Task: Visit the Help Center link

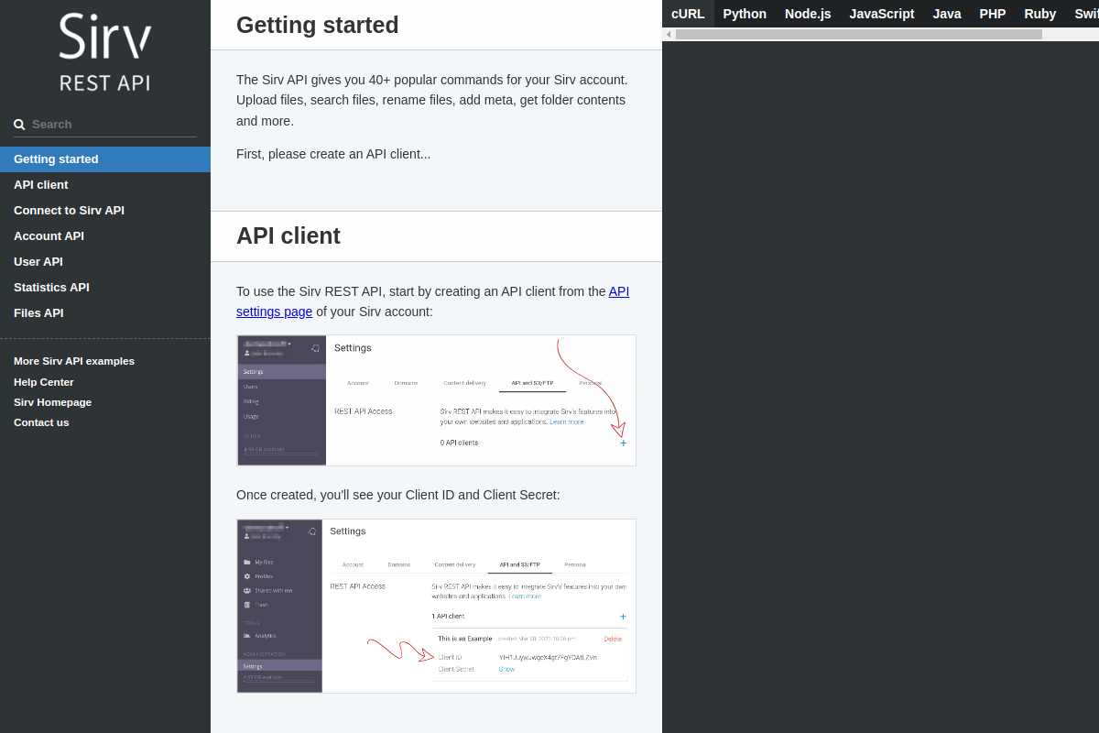Action: point(44,382)
